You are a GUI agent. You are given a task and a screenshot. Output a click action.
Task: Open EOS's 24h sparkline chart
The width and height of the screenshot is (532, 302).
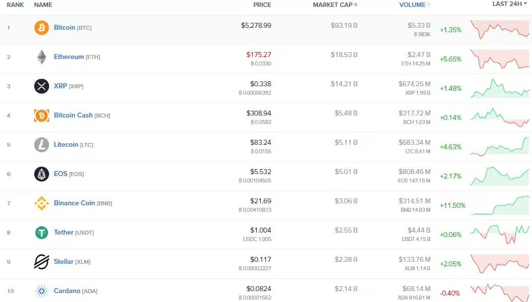[499, 176]
